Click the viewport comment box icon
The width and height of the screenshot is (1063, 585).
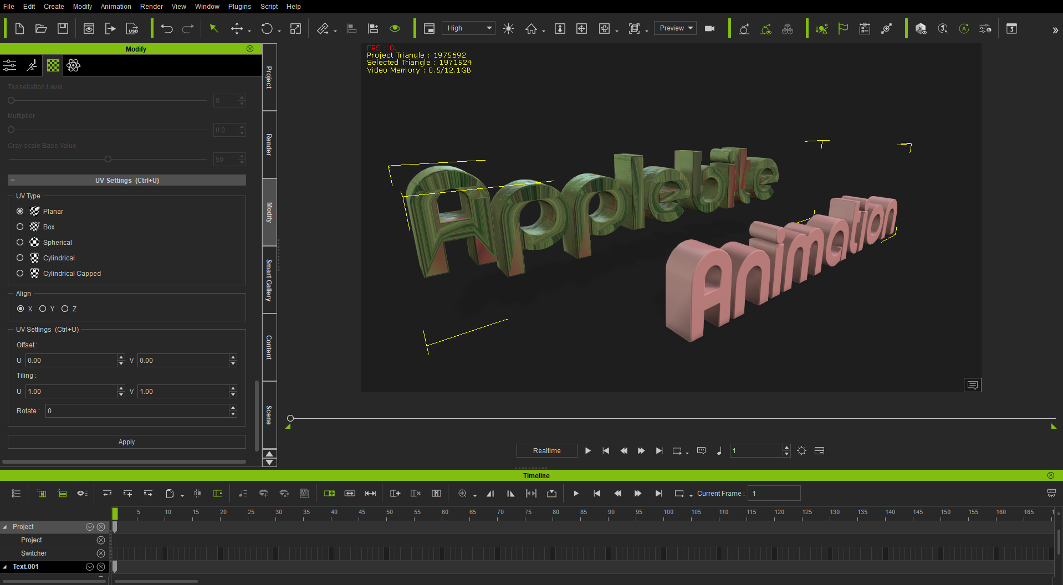[973, 385]
